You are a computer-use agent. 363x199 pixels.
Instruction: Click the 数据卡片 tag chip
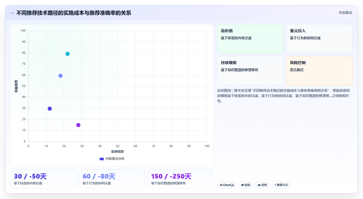[281, 185]
